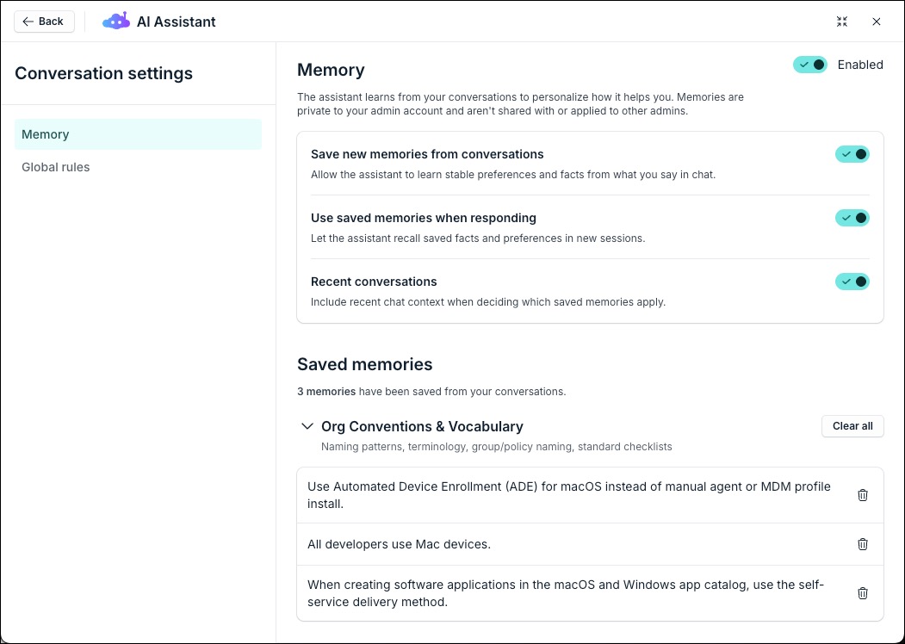The width and height of the screenshot is (905, 644).
Task: Click the 'Enabled' label beside the Memory toggle
Action: [x=860, y=65]
